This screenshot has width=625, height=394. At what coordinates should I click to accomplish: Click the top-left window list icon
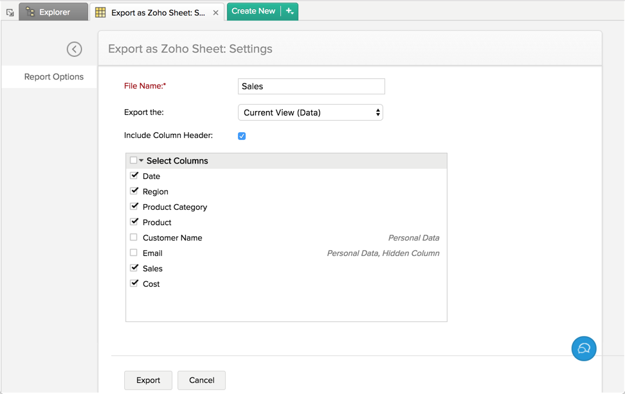tap(10, 12)
